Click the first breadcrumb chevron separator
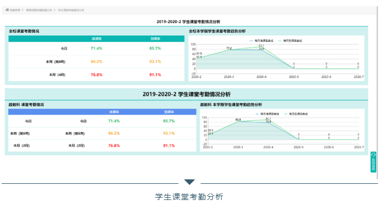 click(x=23, y=10)
